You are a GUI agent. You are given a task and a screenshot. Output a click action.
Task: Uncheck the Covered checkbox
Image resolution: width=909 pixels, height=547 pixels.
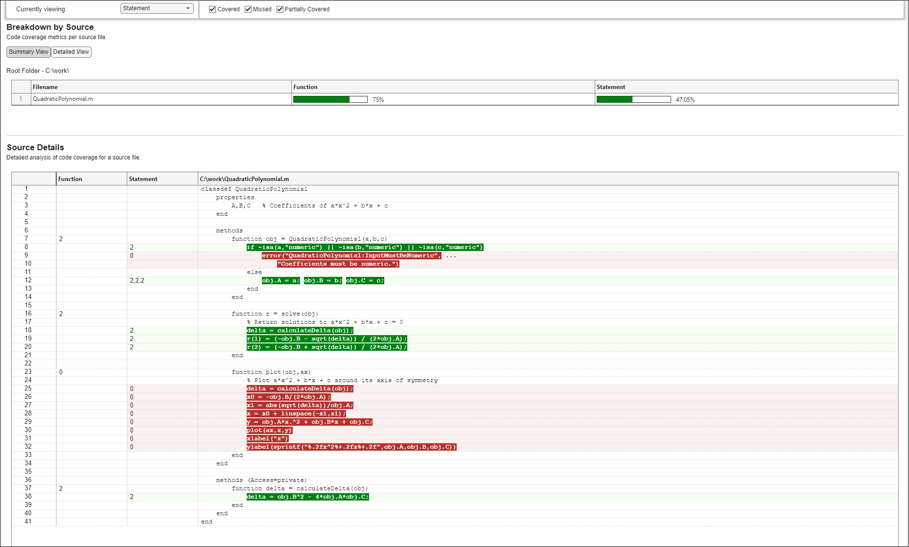[x=212, y=9]
